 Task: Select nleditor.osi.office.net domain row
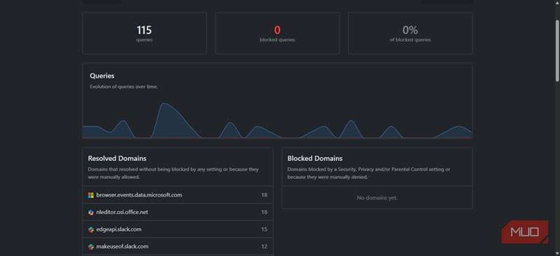coord(178,212)
